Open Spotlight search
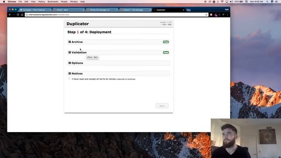 pos(267,2)
